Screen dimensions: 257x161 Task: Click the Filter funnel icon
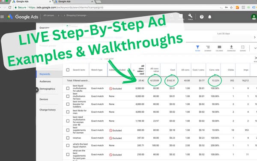click(197, 48)
